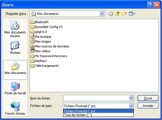The height and width of the screenshot is (120, 162).
Task: Collapse the Fichiers de type dropdown arrow
Action: (131, 106)
